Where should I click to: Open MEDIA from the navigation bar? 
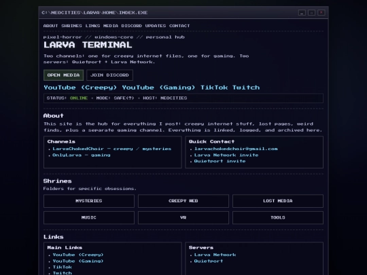point(111,26)
